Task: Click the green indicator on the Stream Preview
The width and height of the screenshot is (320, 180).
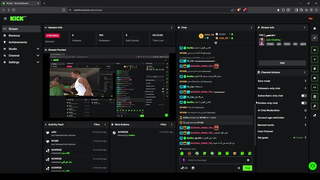Action: tap(166, 115)
